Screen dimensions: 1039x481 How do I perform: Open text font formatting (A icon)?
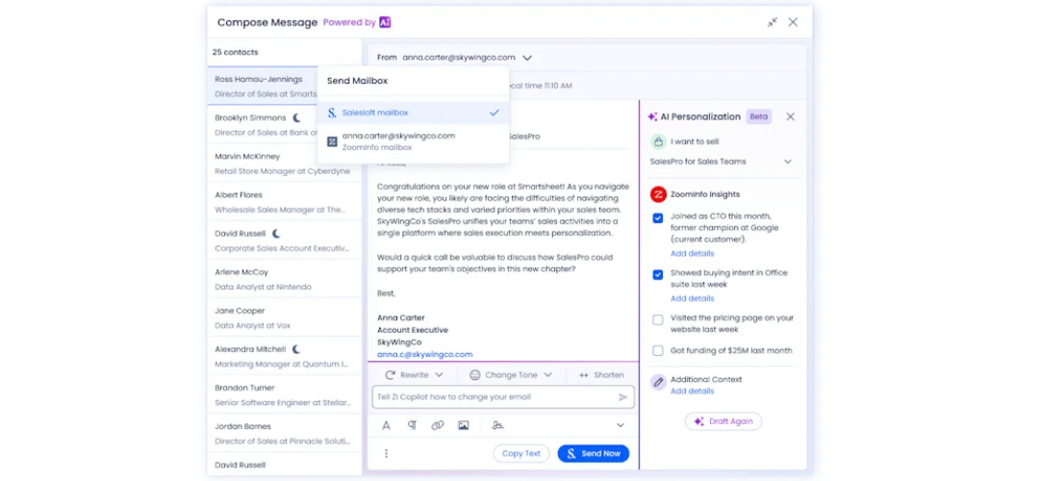coord(386,425)
